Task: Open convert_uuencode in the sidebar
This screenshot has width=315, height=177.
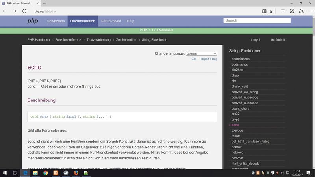Action: click(x=245, y=103)
